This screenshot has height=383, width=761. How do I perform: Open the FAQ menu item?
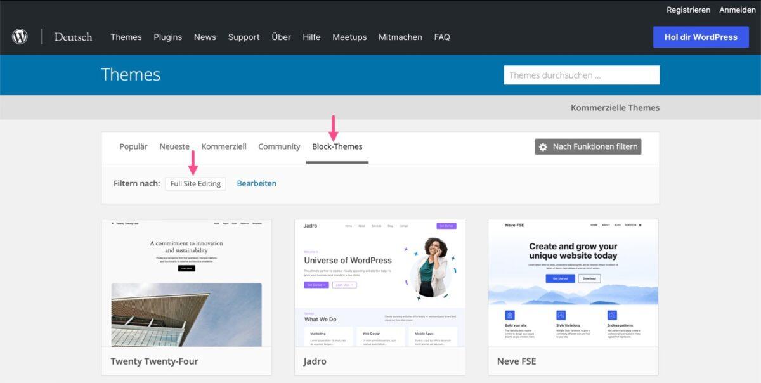(x=442, y=37)
